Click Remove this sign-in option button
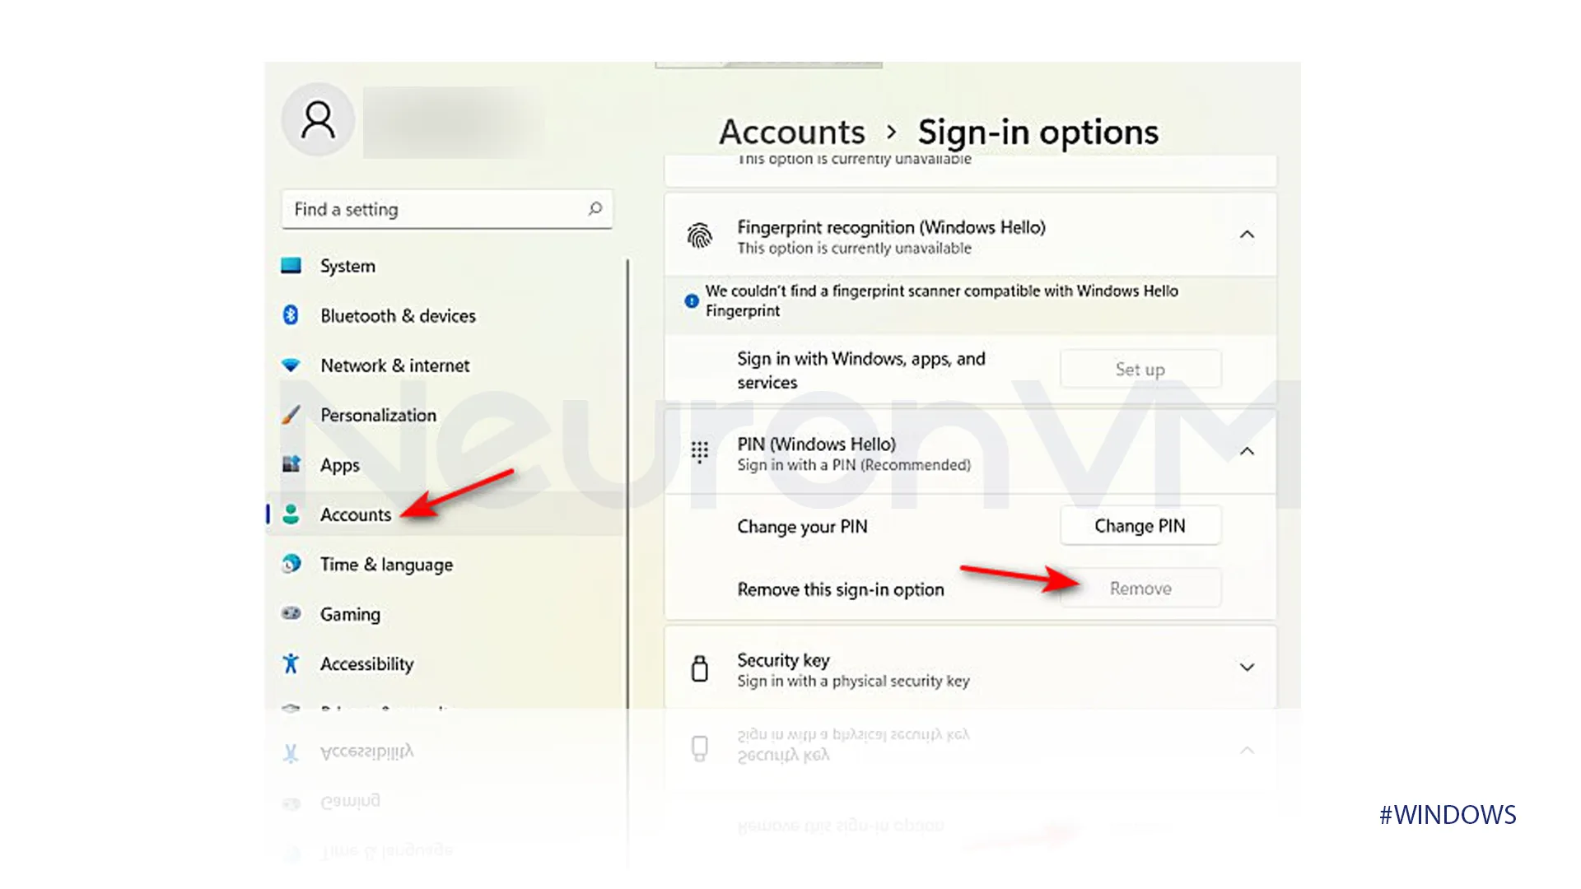This screenshot has width=1581, height=889. (x=1141, y=587)
